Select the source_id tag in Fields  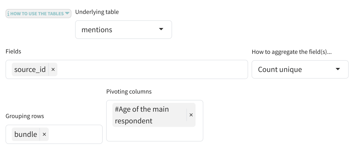[x=30, y=69]
